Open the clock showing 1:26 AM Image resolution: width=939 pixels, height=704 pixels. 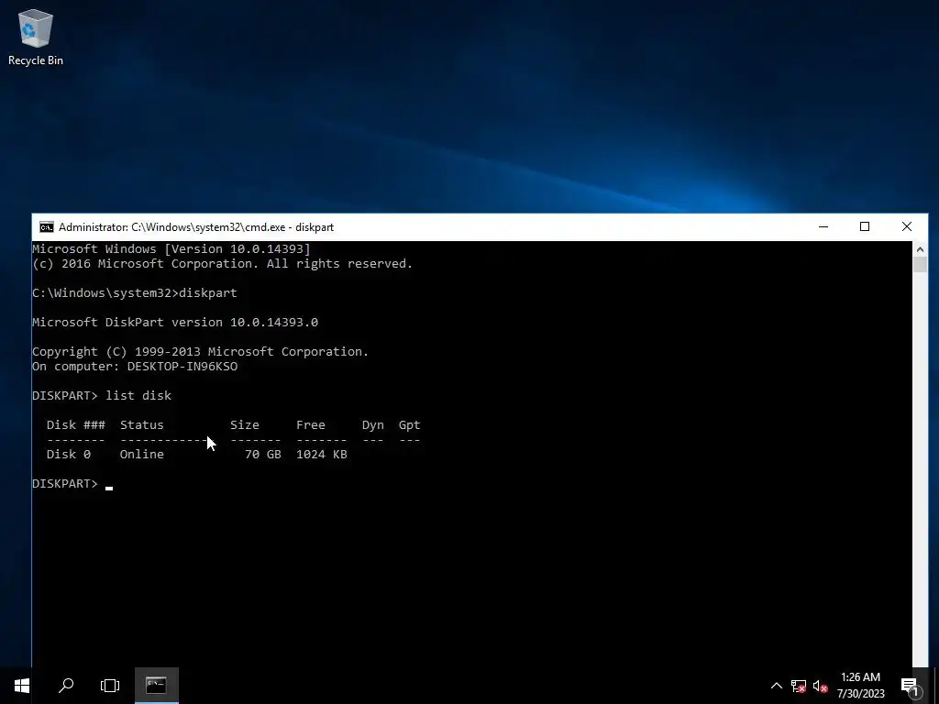(860, 677)
